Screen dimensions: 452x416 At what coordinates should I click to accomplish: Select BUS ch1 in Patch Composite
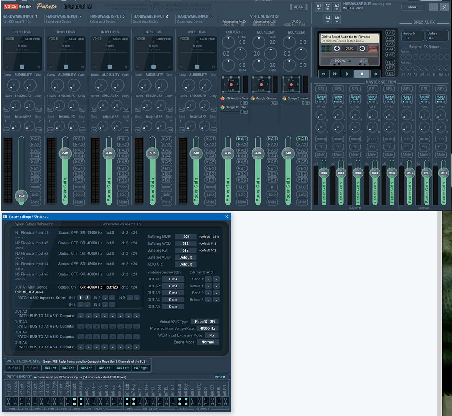click(14, 368)
